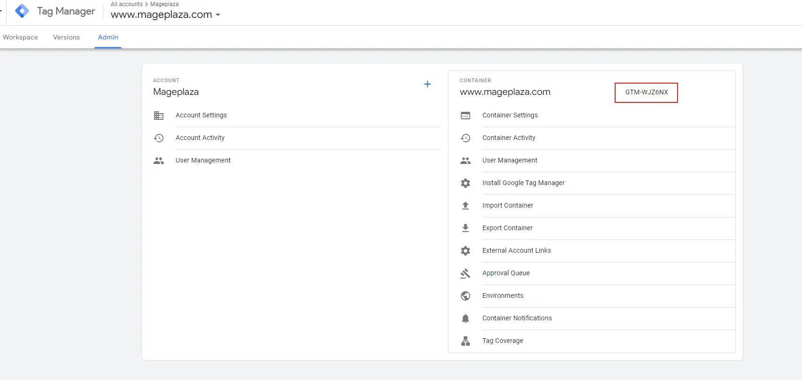Click the Container Activity history icon

click(465, 138)
